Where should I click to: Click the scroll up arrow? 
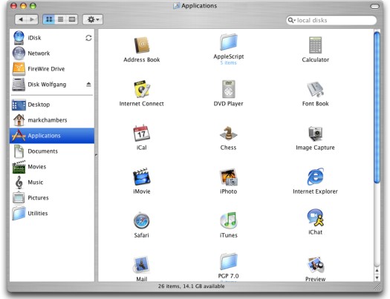pyautogui.click(x=377, y=271)
